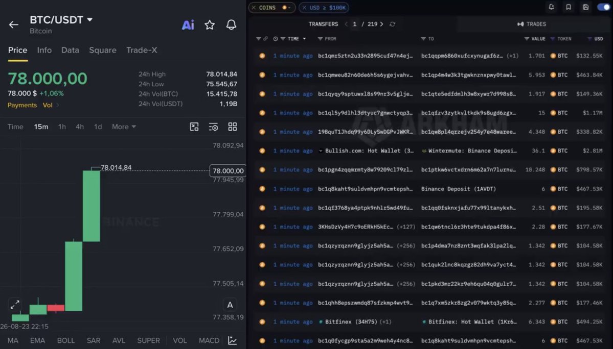The image size is (613, 349).
Task: Enable the SUPER indicator
Action: point(149,340)
